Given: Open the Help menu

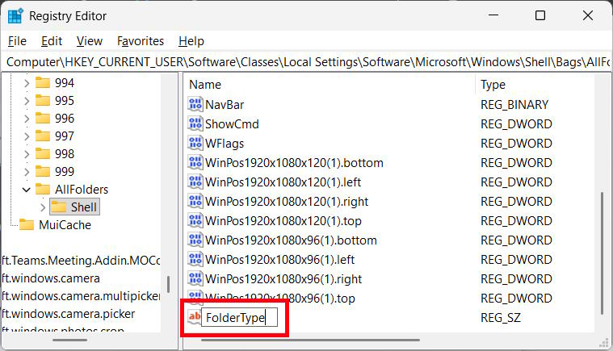Looking at the screenshot, I should (191, 41).
